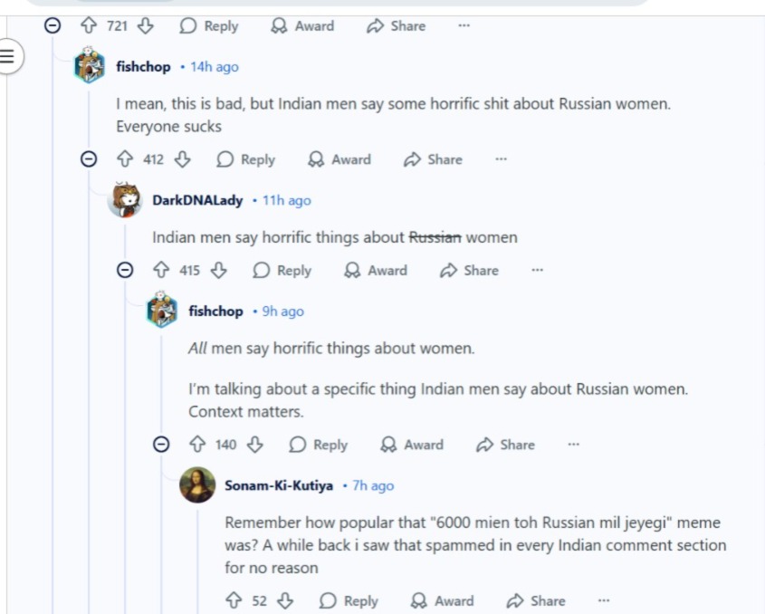765x614 pixels.
Task: Downvote the comment with 140 votes
Action: coord(254,445)
